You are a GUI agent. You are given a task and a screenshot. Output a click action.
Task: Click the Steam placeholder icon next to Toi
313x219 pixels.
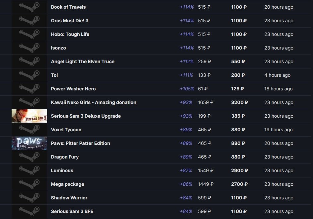pyautogui.click(x=29, y=75)
